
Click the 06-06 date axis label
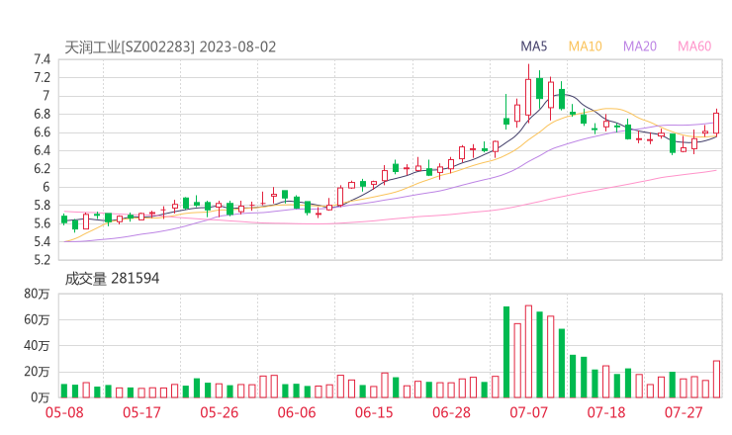point(297,412)
